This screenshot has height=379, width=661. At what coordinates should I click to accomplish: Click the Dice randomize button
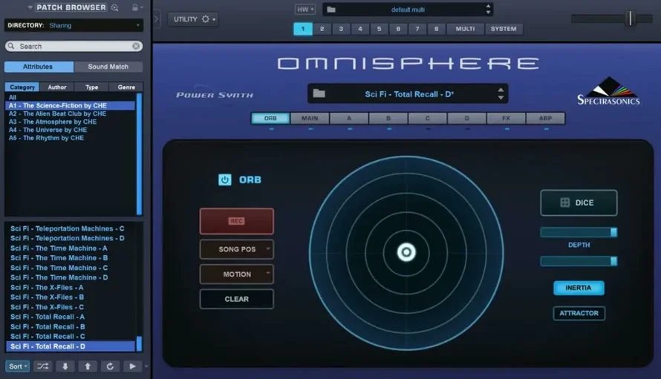click(579, 202)
